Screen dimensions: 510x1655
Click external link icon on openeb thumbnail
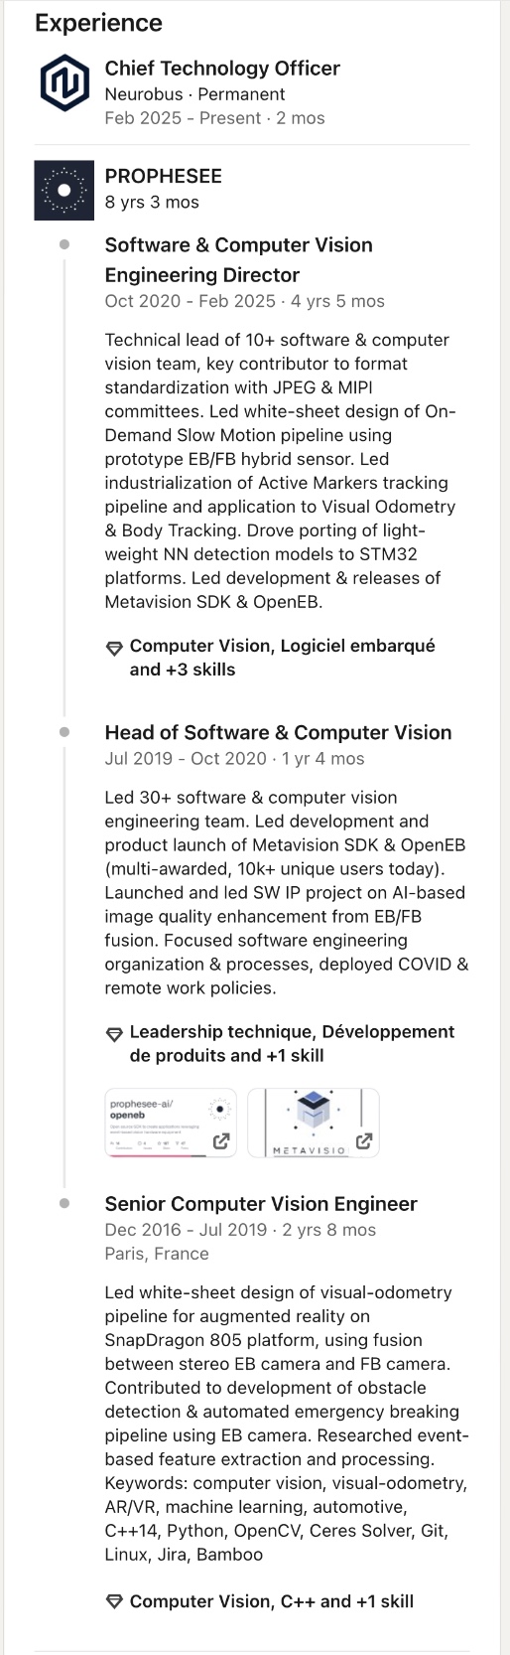click(x=221, y=1141)
